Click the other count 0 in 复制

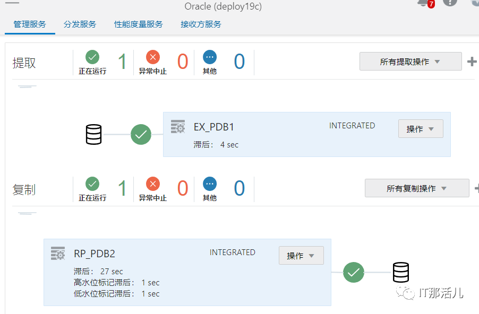click(x=239, y=188)
